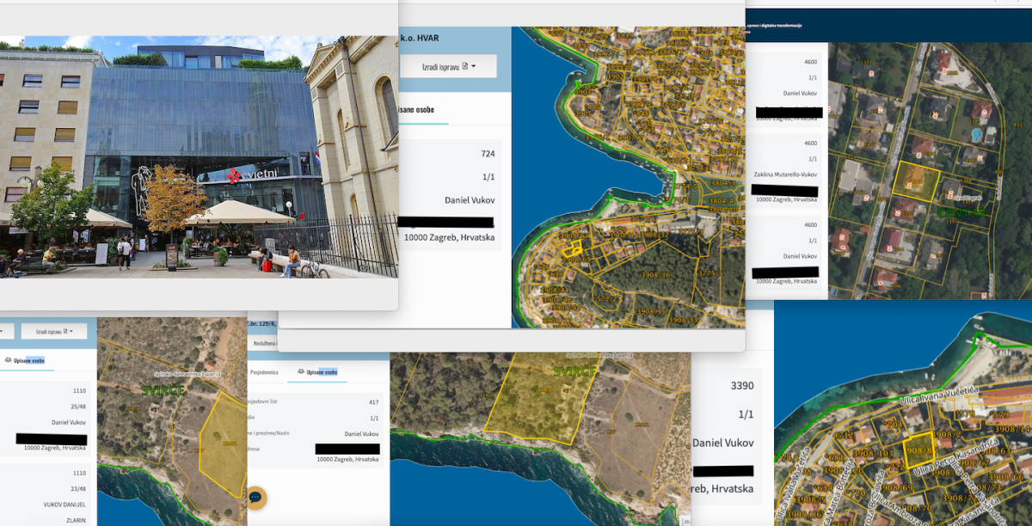Click parcel 3908/2 on the map

click(949, 435)
